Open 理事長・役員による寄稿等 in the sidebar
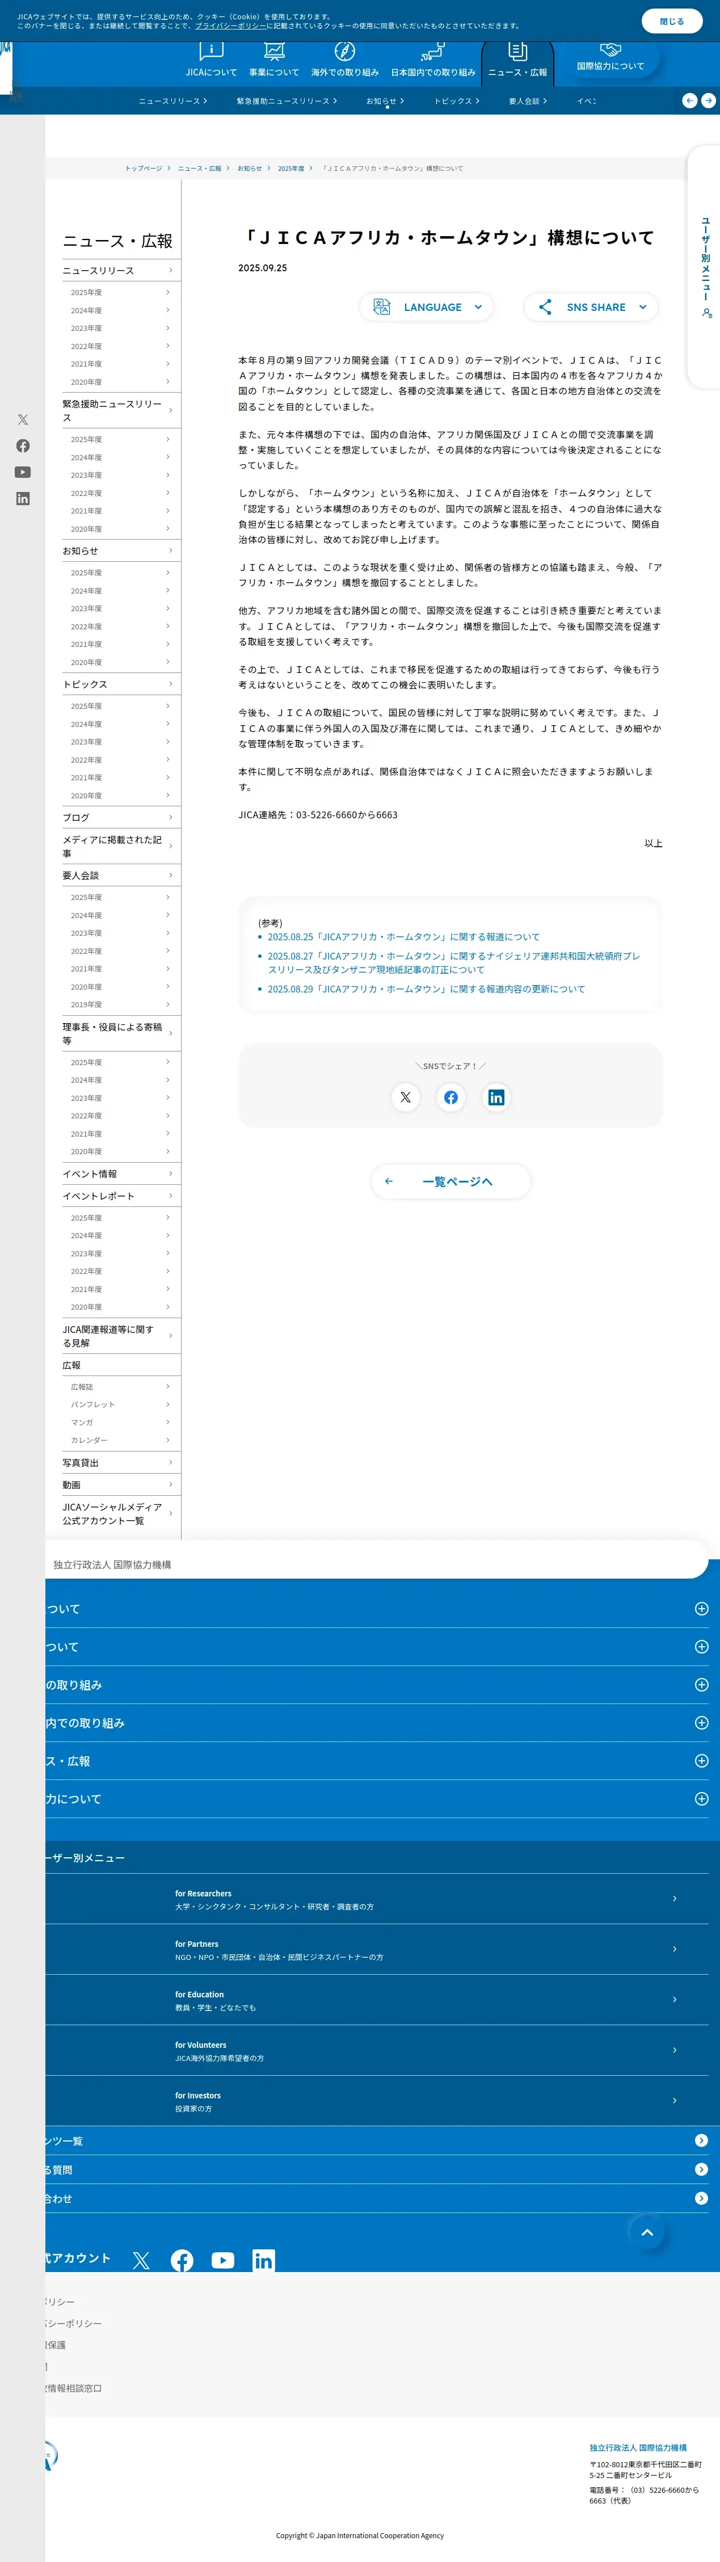720x2562 pixels. click(x=120, y=1033)
